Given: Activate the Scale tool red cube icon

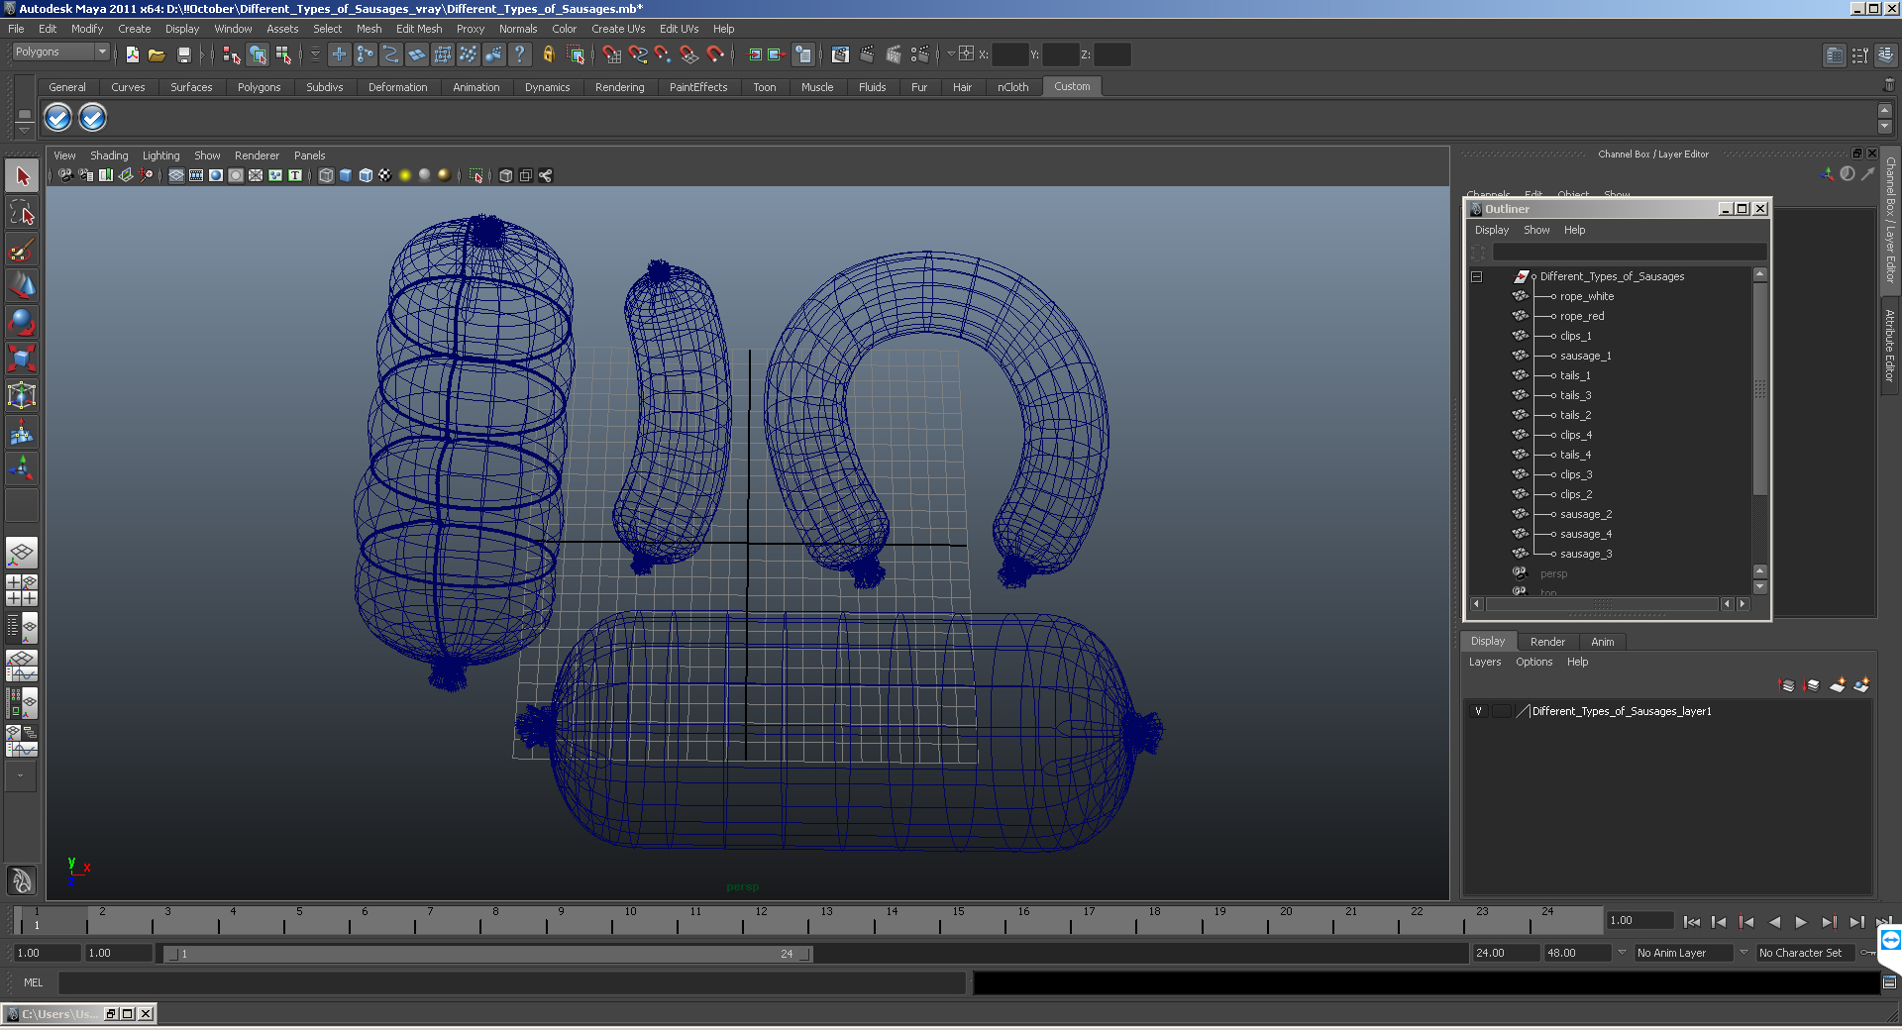Looking at the screenshot, I should pos(22,359).
